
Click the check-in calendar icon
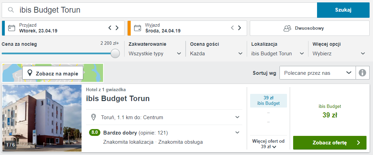tap(12, 28)
